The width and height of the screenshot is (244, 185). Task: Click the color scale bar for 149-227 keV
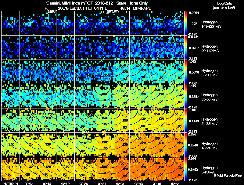coord(185,23)
